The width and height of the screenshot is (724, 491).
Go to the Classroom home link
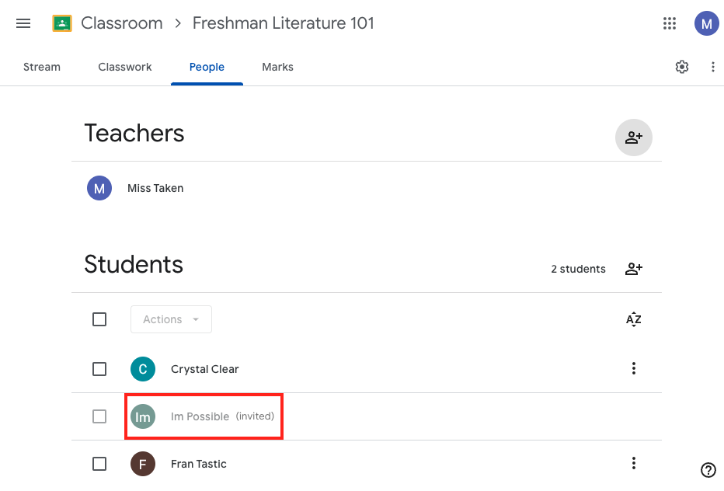[x=122, y=23]
